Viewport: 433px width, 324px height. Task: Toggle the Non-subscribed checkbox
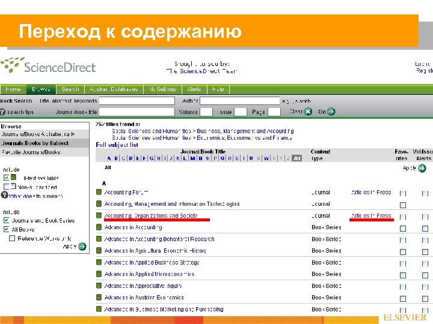[x=7, y=187]
